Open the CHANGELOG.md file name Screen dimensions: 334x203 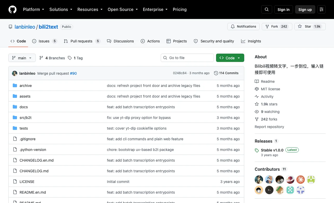pos(34,171)
